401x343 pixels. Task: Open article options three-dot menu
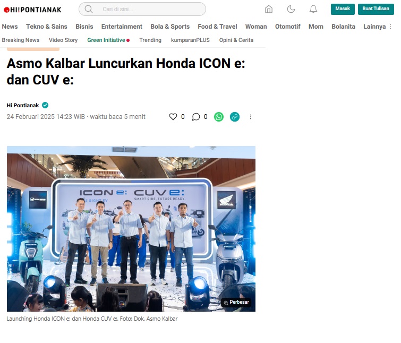(x=251, y=117)
